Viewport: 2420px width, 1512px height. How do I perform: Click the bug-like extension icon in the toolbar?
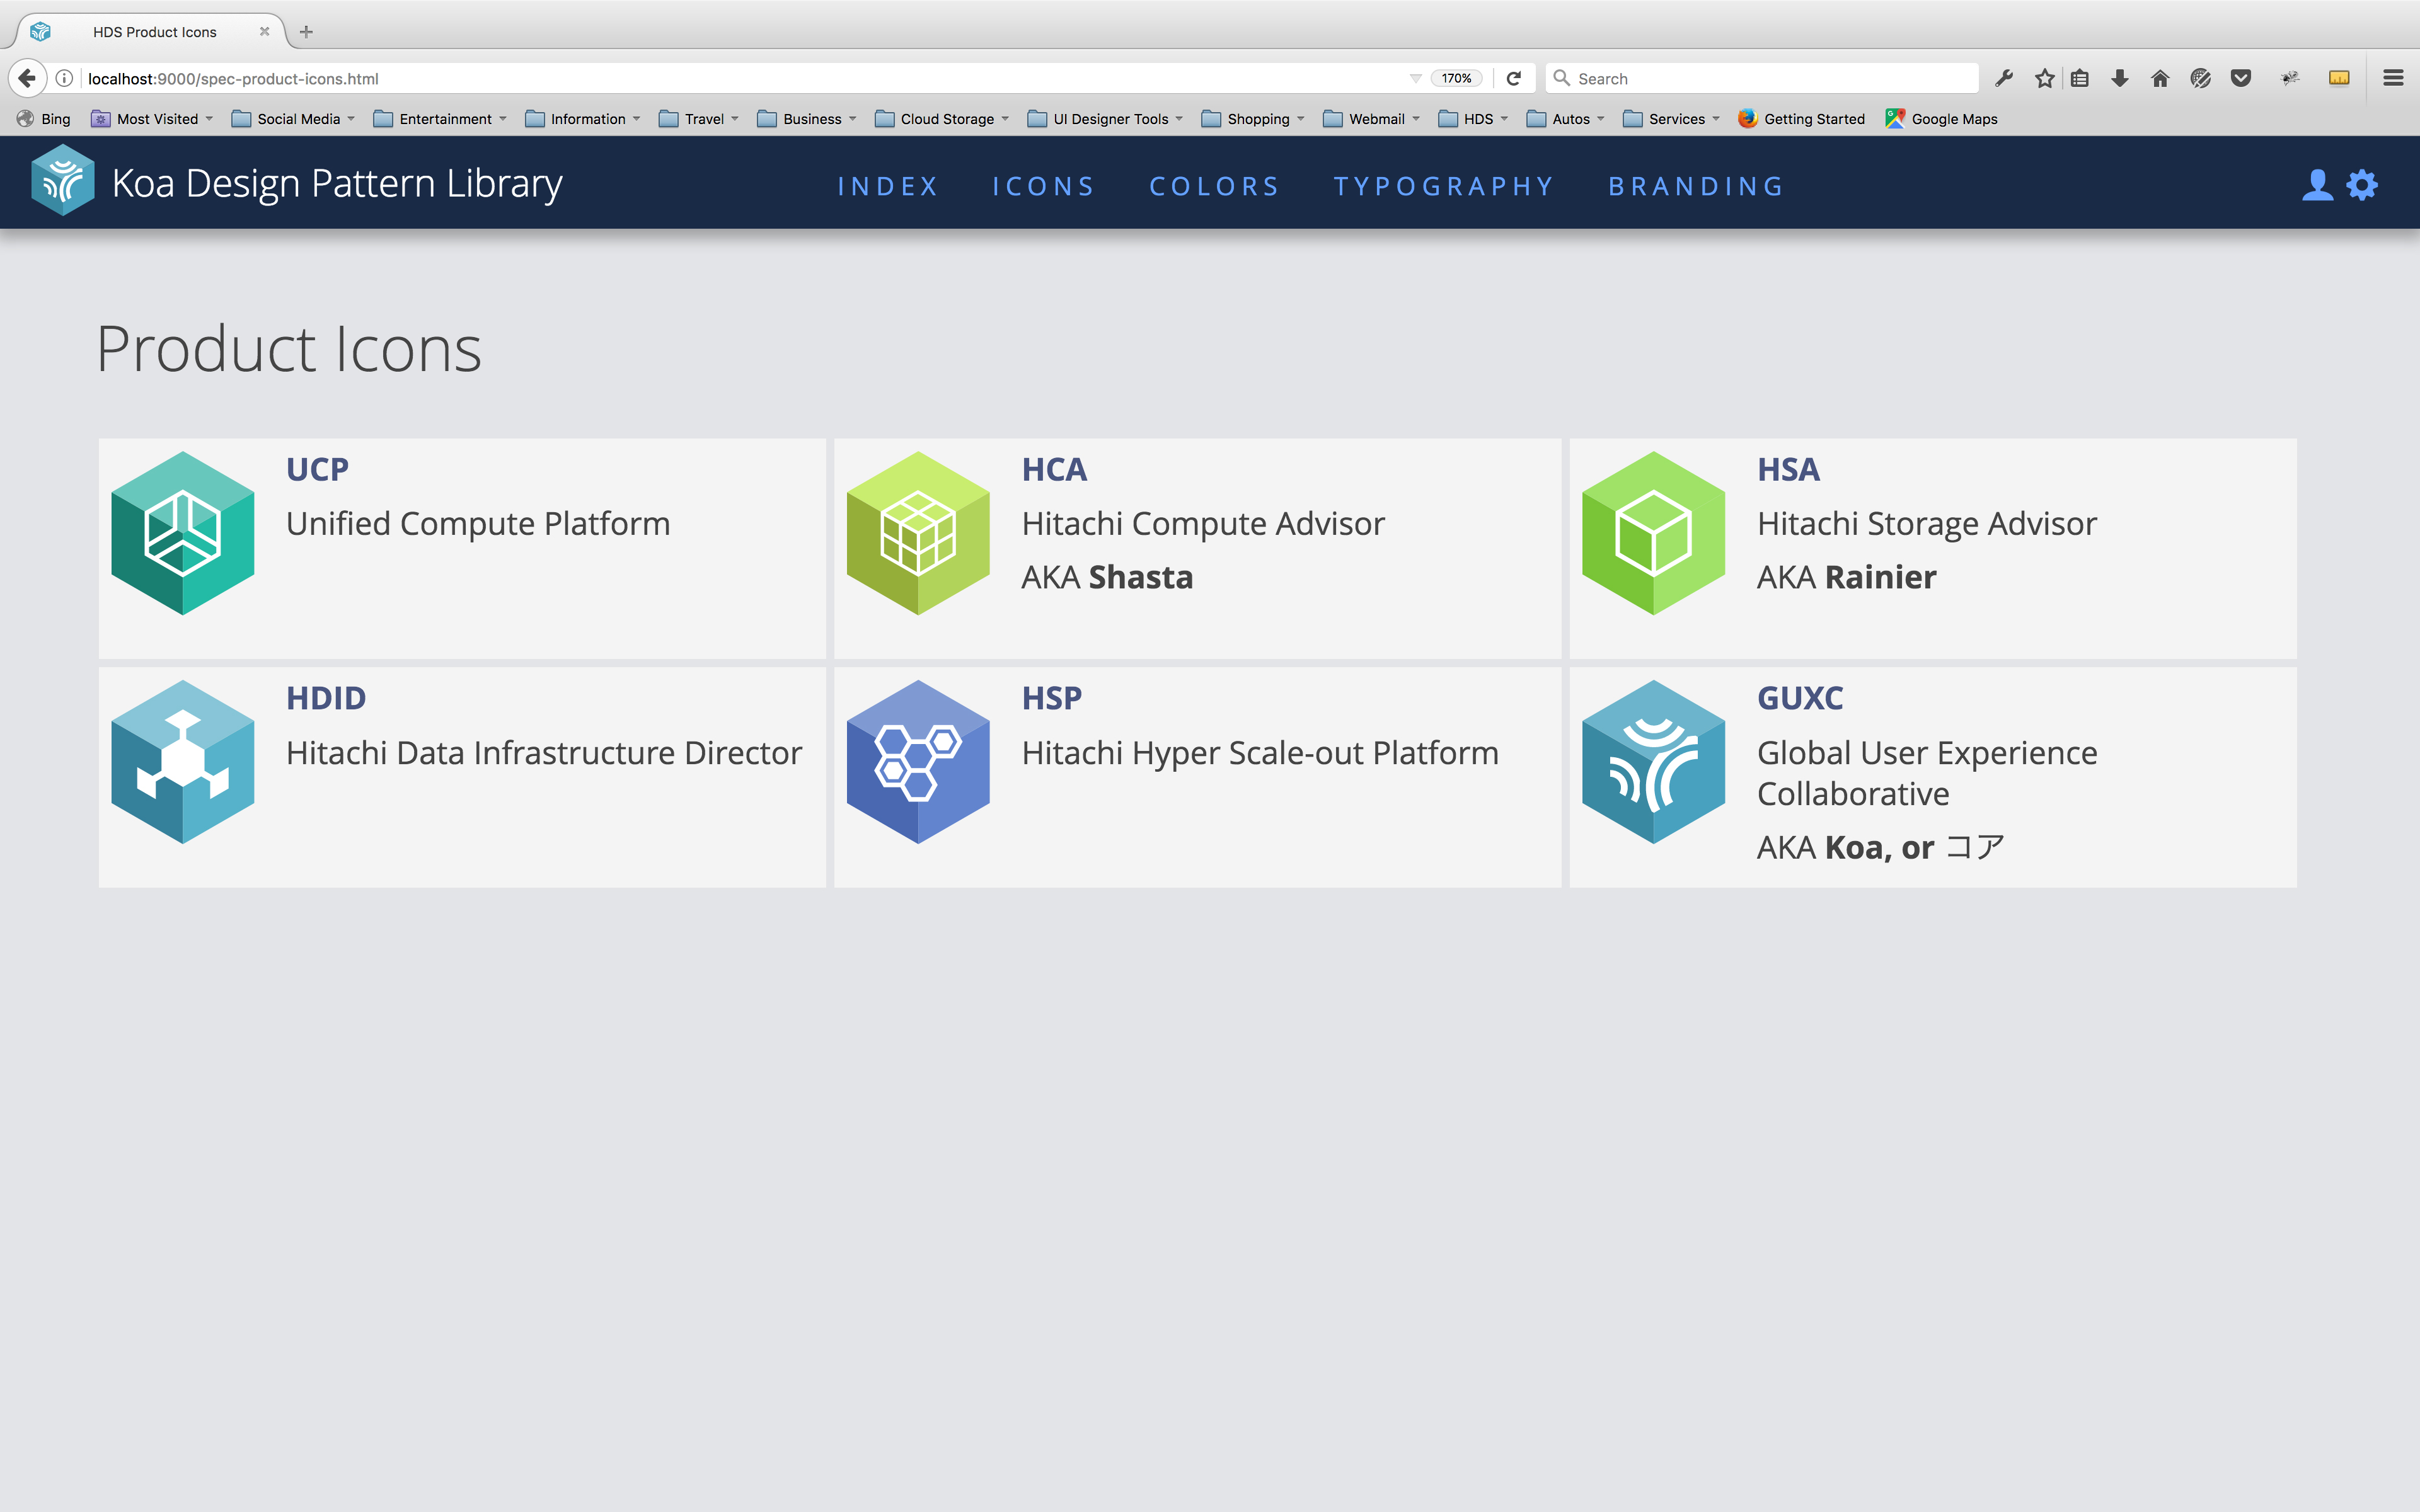pyautogui.click(x=2290, y=78)
